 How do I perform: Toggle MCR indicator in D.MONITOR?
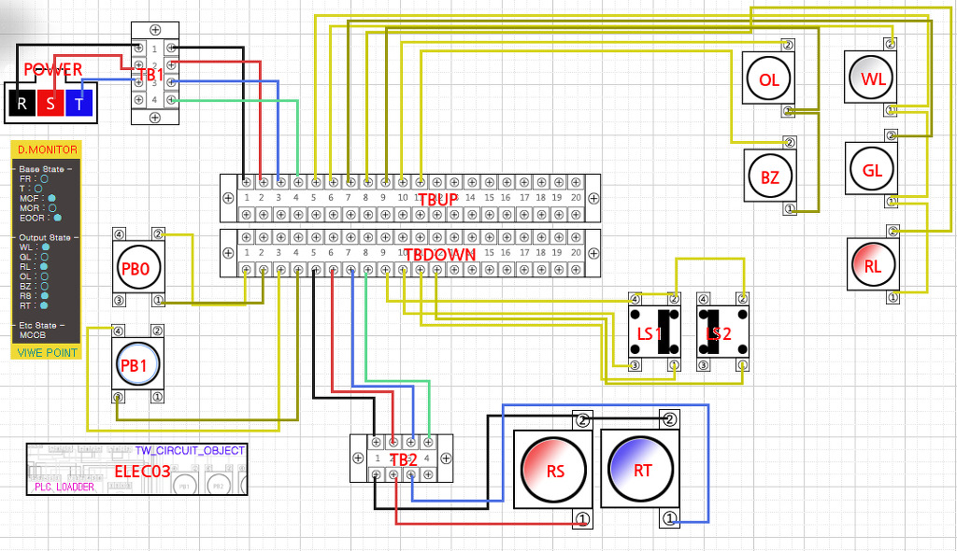[52, 208]
